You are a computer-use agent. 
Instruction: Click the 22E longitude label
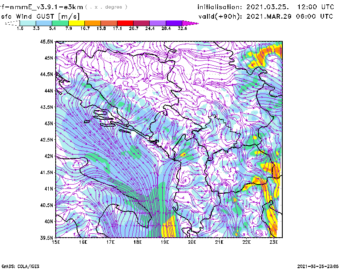[x=246, y=242]
